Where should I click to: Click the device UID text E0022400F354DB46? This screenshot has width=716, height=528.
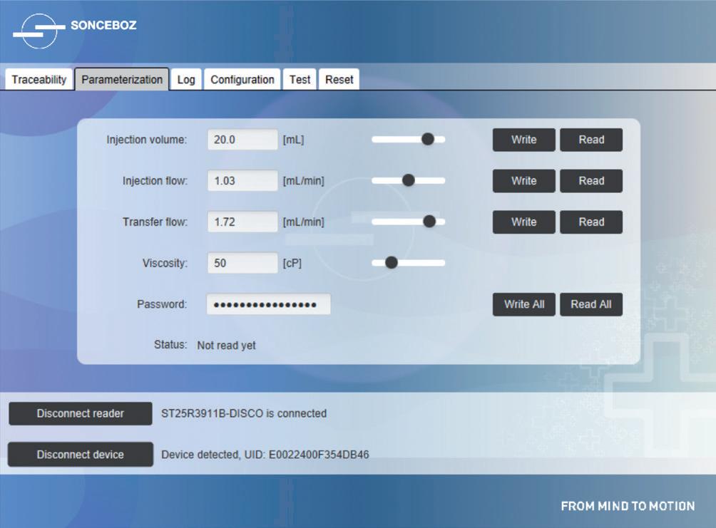click(x=319, y=455)
